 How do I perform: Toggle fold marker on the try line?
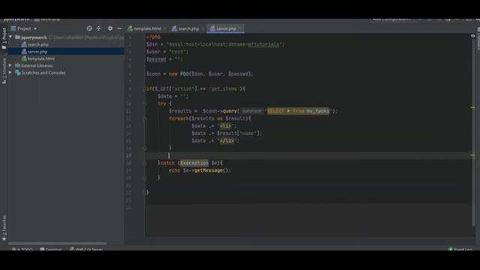coord(145,103)
